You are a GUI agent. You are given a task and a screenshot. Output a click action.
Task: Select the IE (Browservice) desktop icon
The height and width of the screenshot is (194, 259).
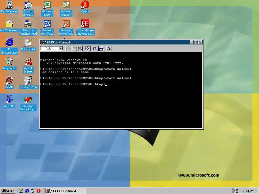pyautogui.click(x=9, y=46)
